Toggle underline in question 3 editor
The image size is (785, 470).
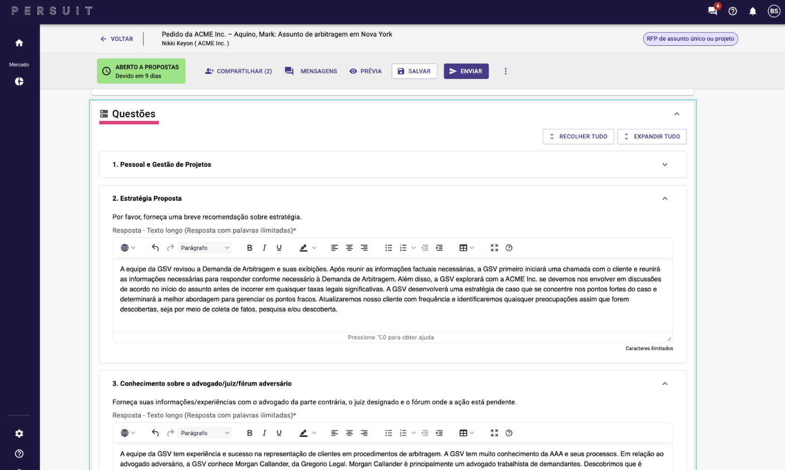279,433
